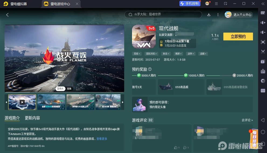Viewport: 267px width, 153px height.
Task: Click the 10000人预约 green checkmark
Action: point(186,75)
